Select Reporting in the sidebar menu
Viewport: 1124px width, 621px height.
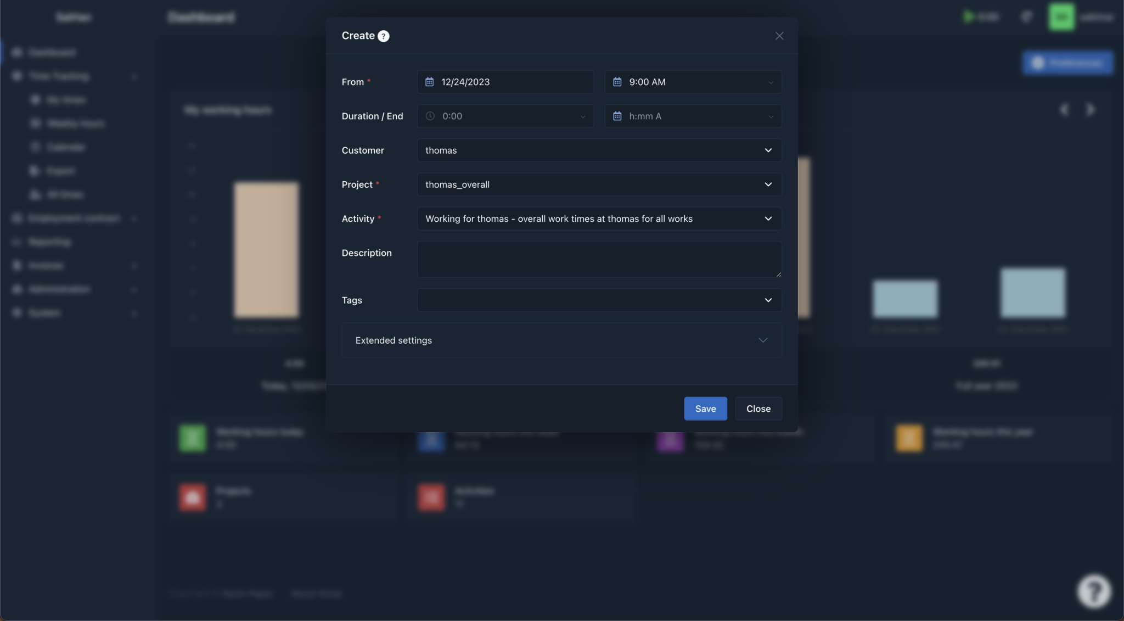pyautogui.click(x=49, y=242)
